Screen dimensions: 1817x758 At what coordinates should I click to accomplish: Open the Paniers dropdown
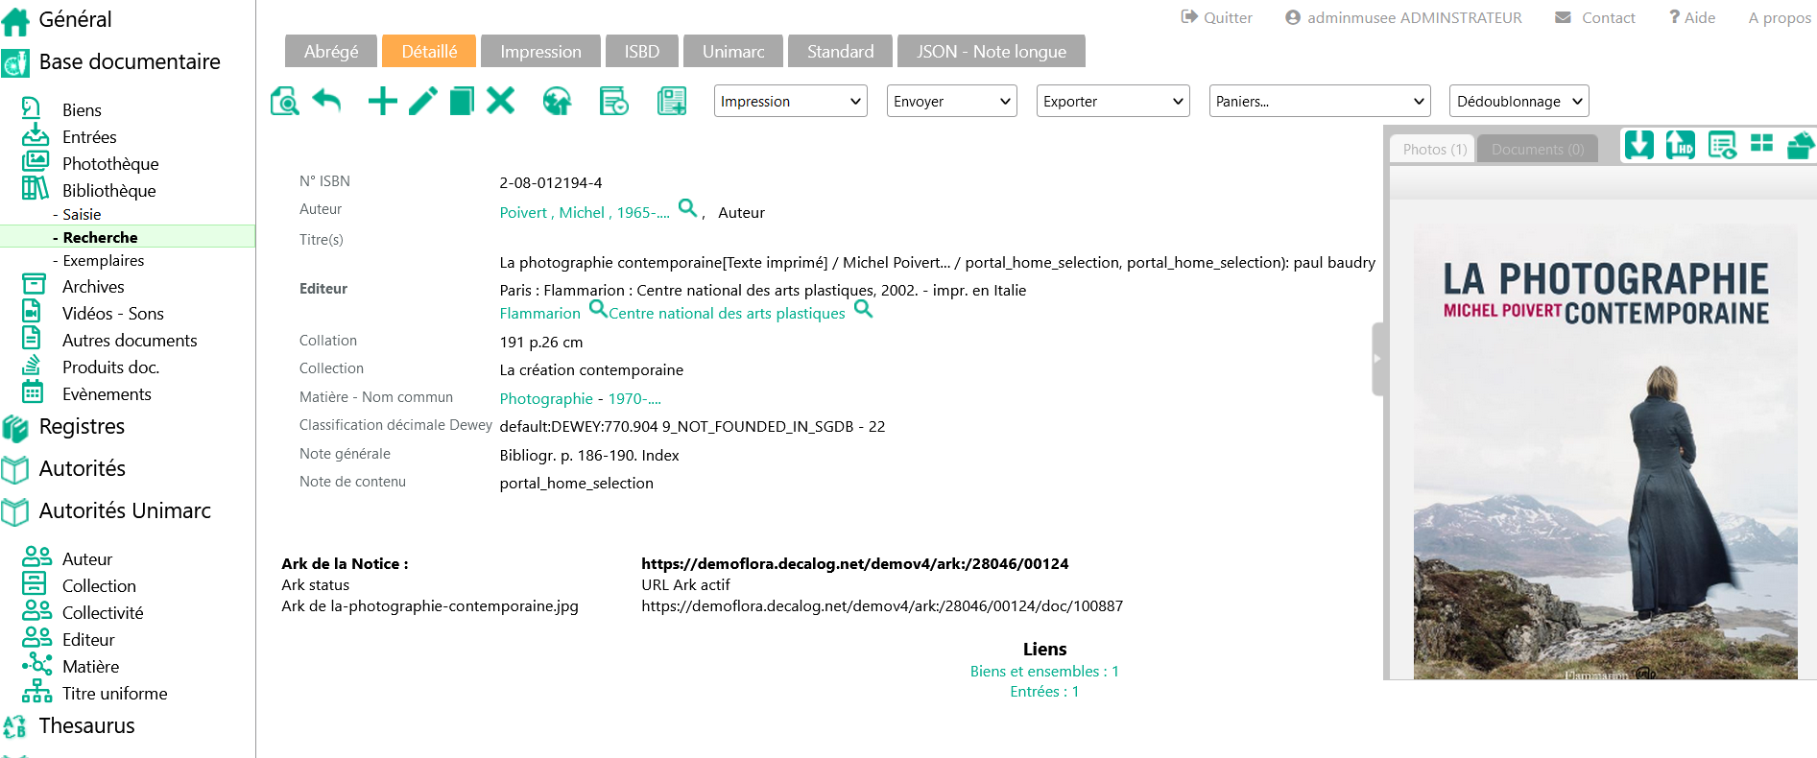pyautogui.click(x=1320, y=101)
